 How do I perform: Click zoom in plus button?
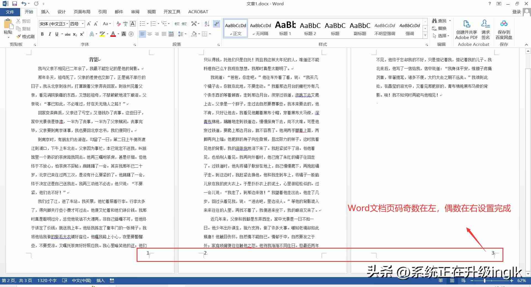[512, 281]
